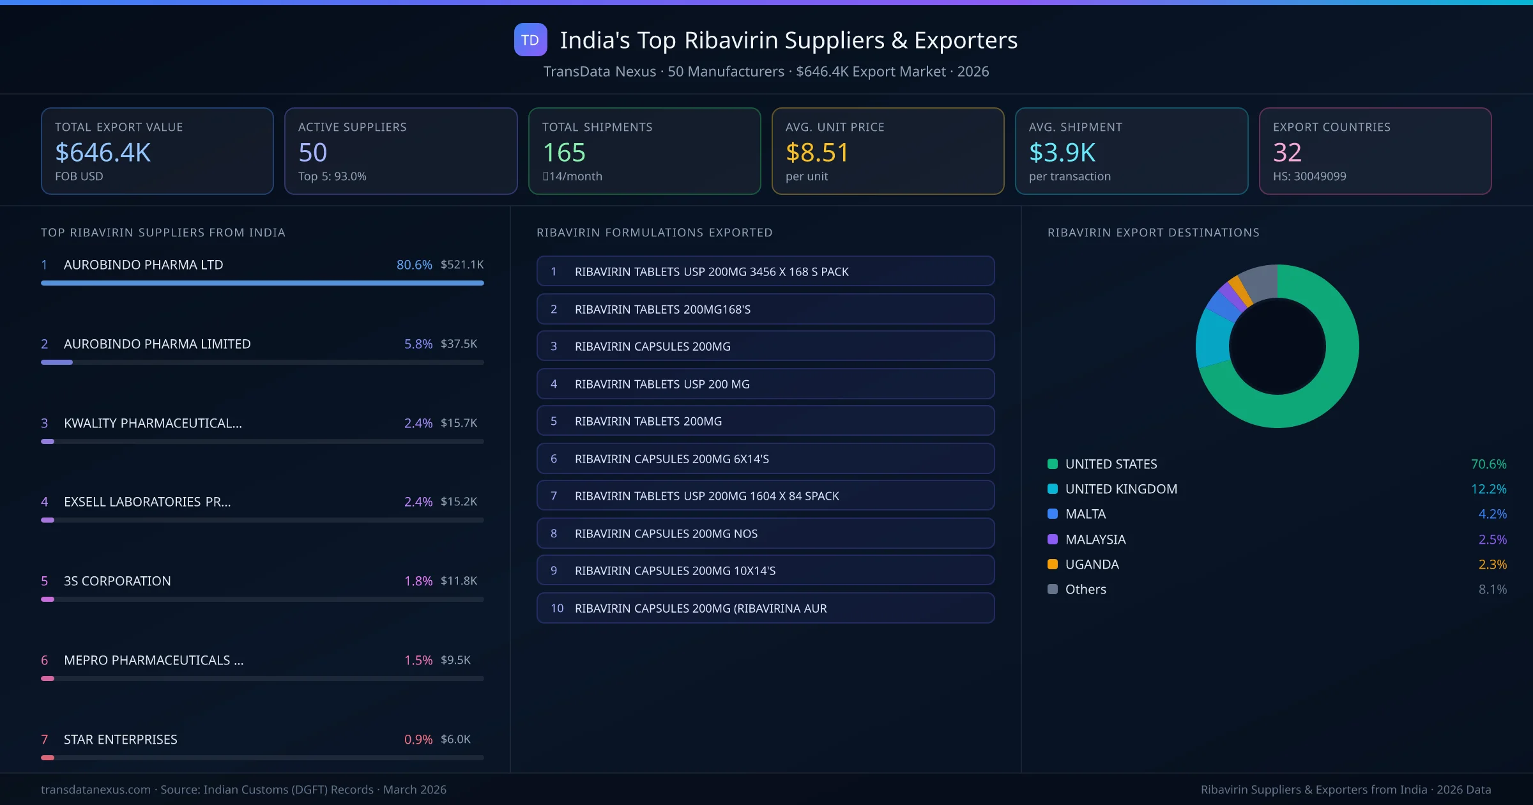This screenshot has height=805, width=1533.
Task: Select the blue Malta legend marker
Action: 1051,514
